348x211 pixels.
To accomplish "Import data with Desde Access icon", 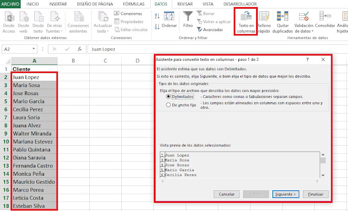I will click(x=9, y=22).
